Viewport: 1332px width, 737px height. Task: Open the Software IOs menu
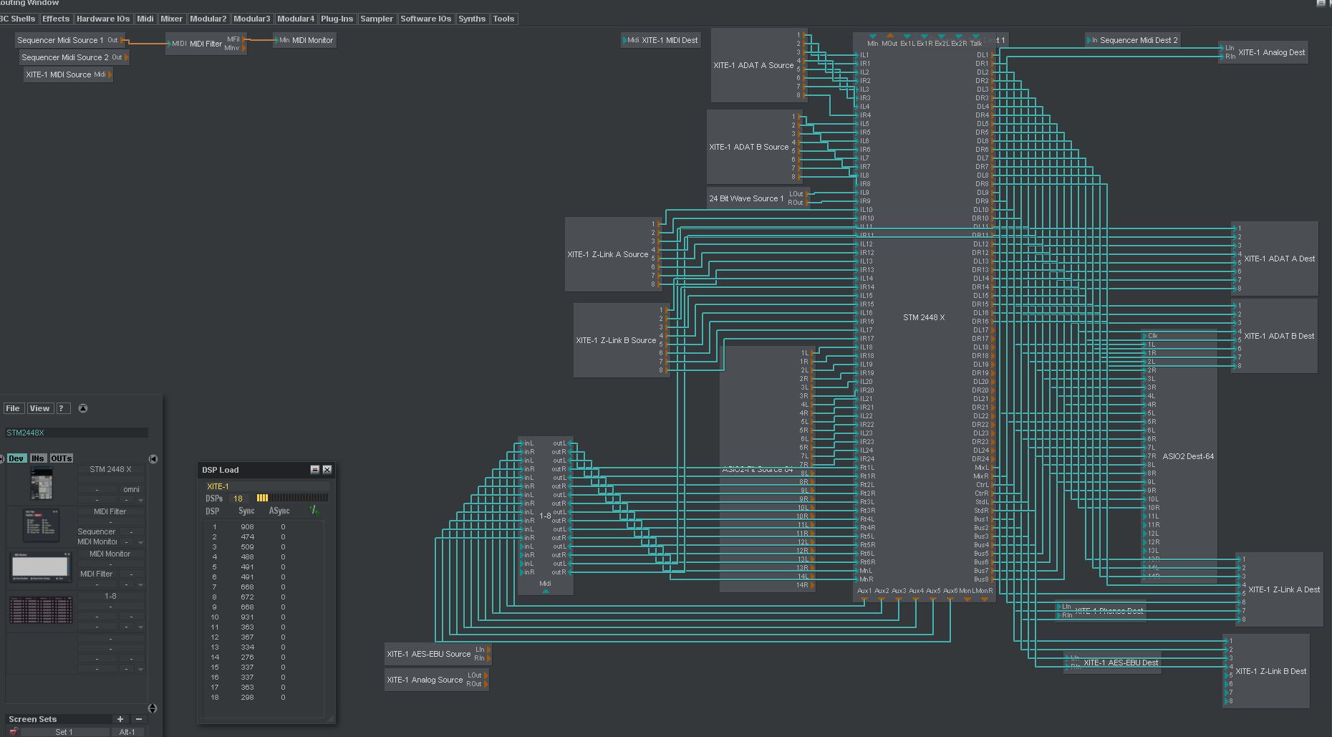pyautogui.click(x=425, y=19)
